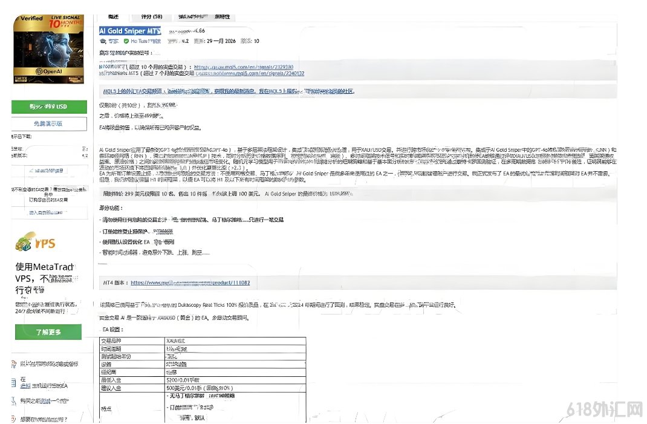The height and width of the screenshot is (424, 647).
Task: Click the 之后,价格将上涨至499美元 text line
Action: (x=131, y=116)
